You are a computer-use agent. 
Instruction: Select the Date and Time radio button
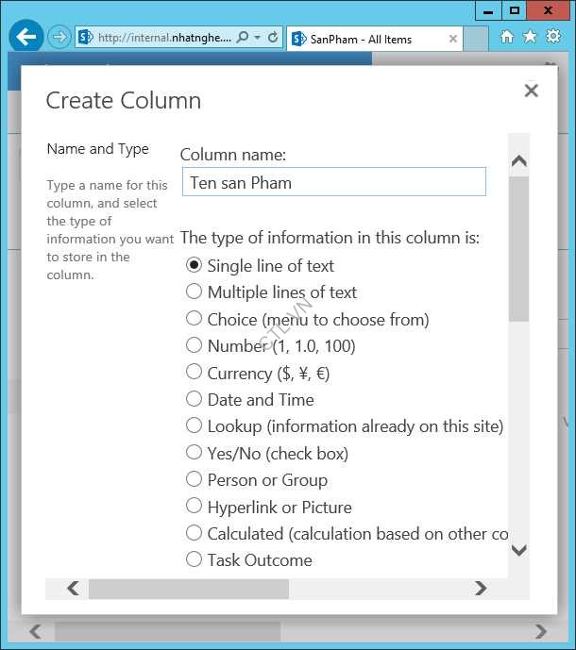point(194,399)
